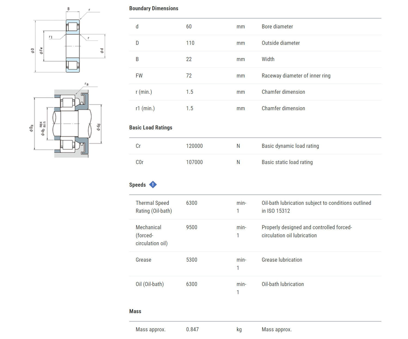Click the r1 (min.) row label

(x=145, y=108)
